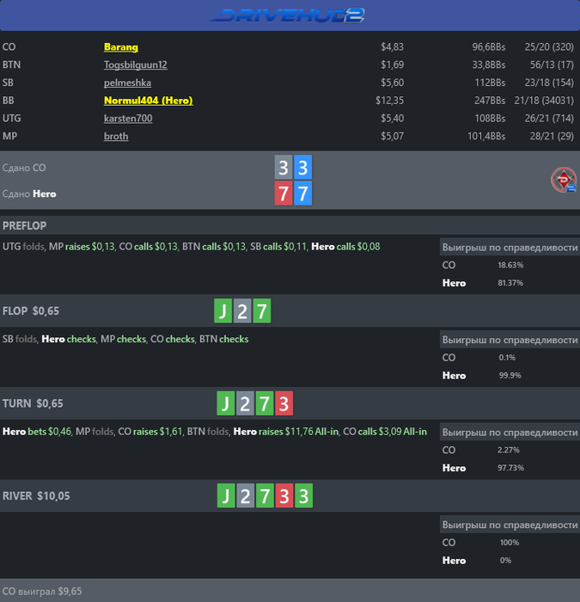Select CO's gray 3 hole card
The width and height of the screenshot is (580, 602).
(284, 168)
